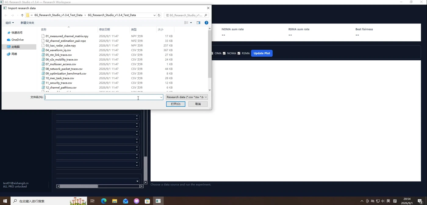This screenshot has height=205, width=427.
Task: Open the view options dropdown arrow
Action: click(x=191, y=23)
